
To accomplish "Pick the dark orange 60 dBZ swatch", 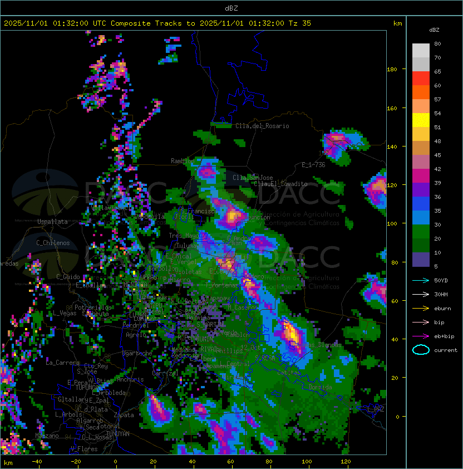I will click(421, 92).
